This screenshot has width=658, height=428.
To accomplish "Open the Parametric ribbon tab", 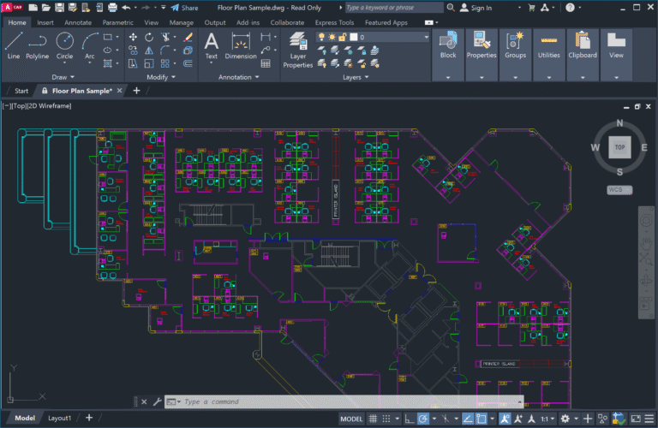I will [x=117, y=22].
